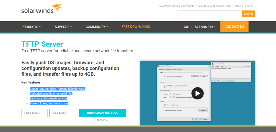
Task: Click the SolarWinds logo
Action: 41,9
